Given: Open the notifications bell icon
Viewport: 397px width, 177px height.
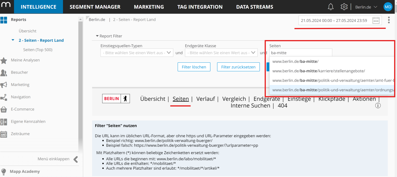Looking at the screenshot, I should [x=330, y=7].
